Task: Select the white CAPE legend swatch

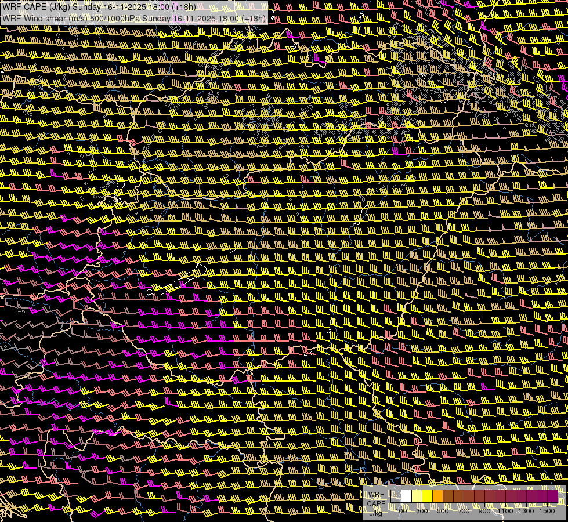Action: tap(407, 496)
